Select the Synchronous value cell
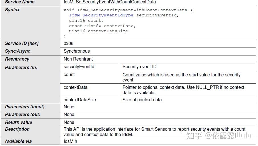The height and width of the screenshot is (146, 258). pos(77,51)
